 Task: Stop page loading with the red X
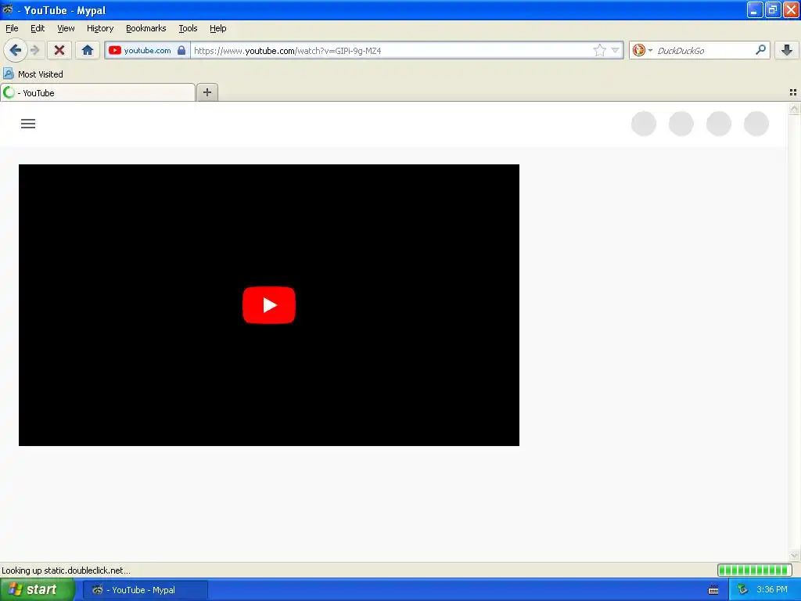tap(59, 50)
